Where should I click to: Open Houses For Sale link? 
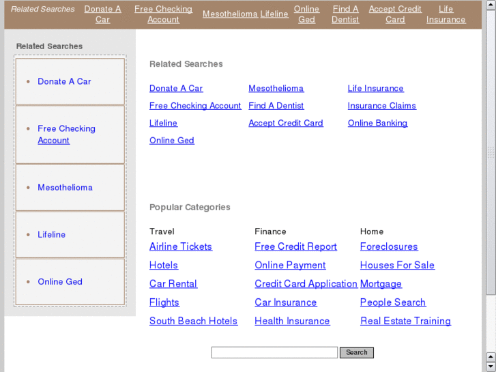click(397, 266)
